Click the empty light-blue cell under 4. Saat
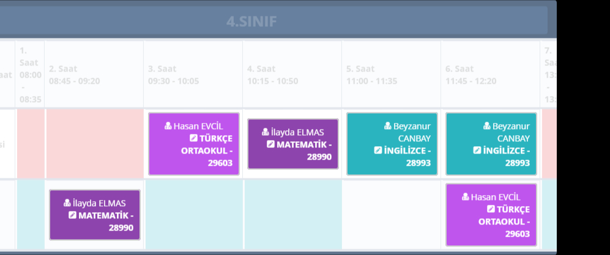 click(x=292, y=214)
